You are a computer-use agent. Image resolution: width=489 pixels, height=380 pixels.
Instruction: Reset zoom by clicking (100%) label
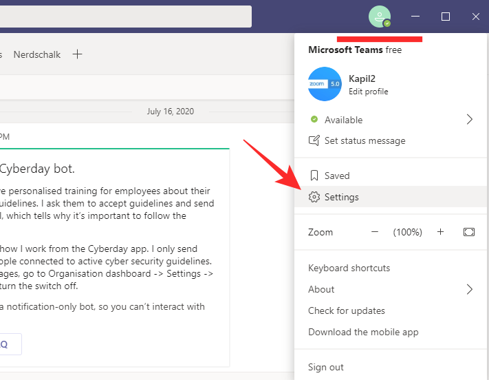(407, 232)
